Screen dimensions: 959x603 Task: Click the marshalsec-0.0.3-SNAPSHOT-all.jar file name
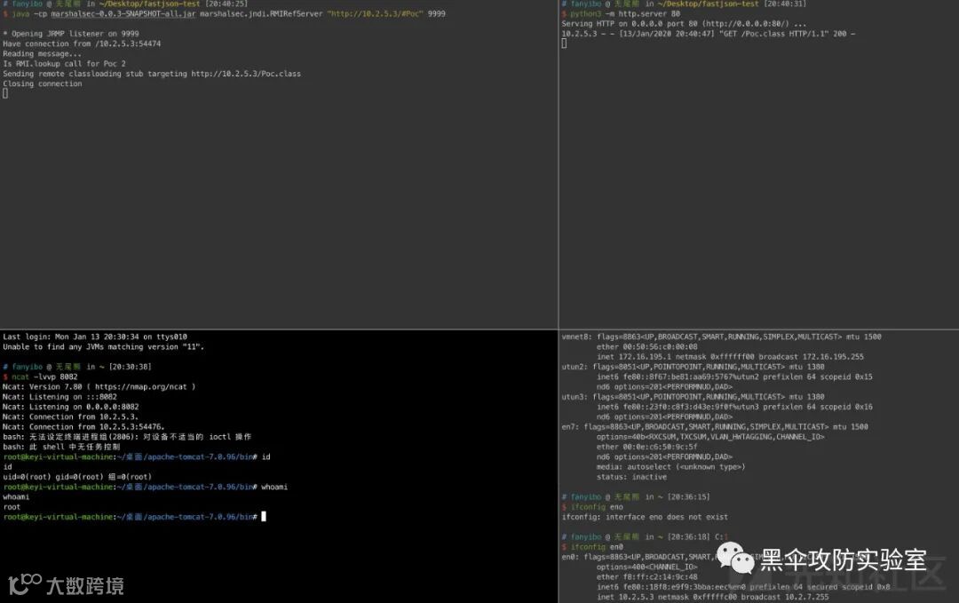pyautogui.click(x=123, y=13)
